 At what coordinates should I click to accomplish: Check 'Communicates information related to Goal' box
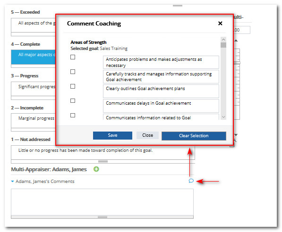tap(73, 115)
